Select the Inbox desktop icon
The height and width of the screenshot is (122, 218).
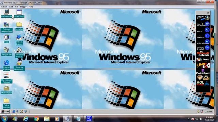coord(6,39)
